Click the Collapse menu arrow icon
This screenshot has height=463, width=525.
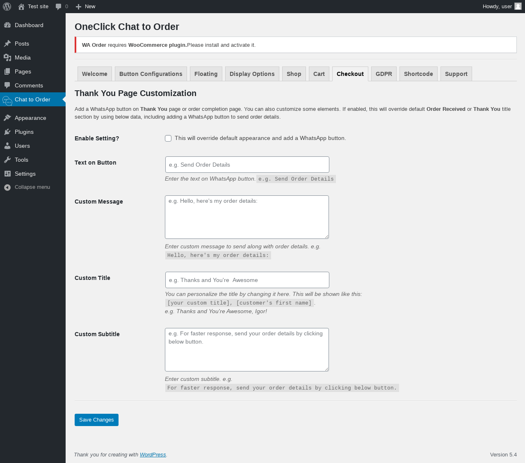[7, 187]
